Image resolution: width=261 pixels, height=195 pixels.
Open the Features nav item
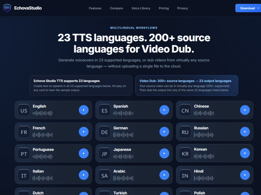95,8
